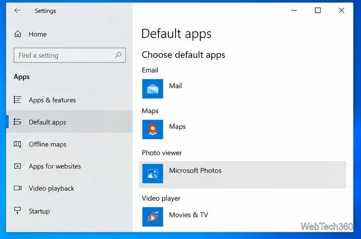Click the Startup icon in sidebar
The height and width of the screenshot is (239, 361).
pyautogui.click(x=18, y=210)
